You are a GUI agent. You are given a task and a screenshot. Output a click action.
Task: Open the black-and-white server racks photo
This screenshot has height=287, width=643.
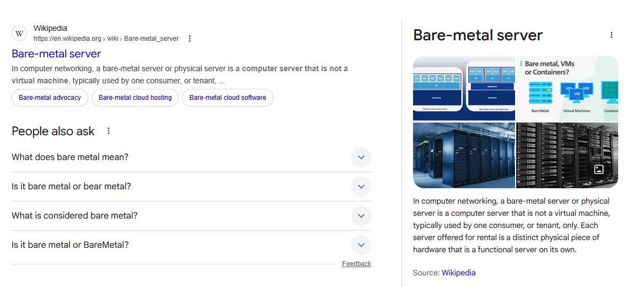(x=567, y=155)
